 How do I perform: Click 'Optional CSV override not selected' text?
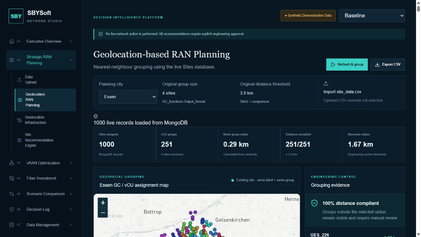coord(353,100)
